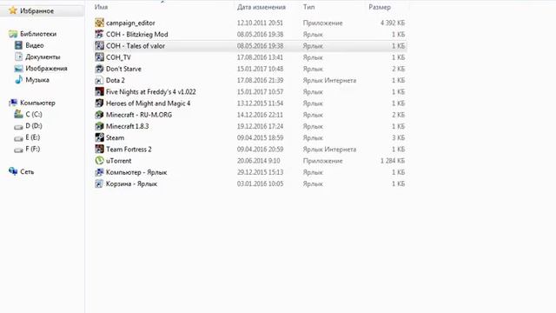Click the uTorrent application icon

[99, 160]
